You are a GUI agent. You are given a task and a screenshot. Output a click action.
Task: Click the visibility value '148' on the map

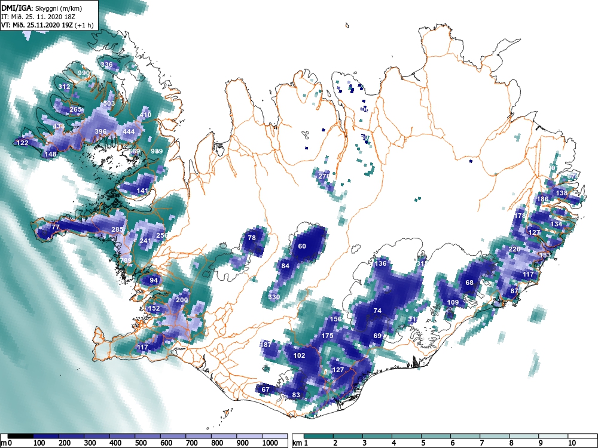click(x=50, y=154)
